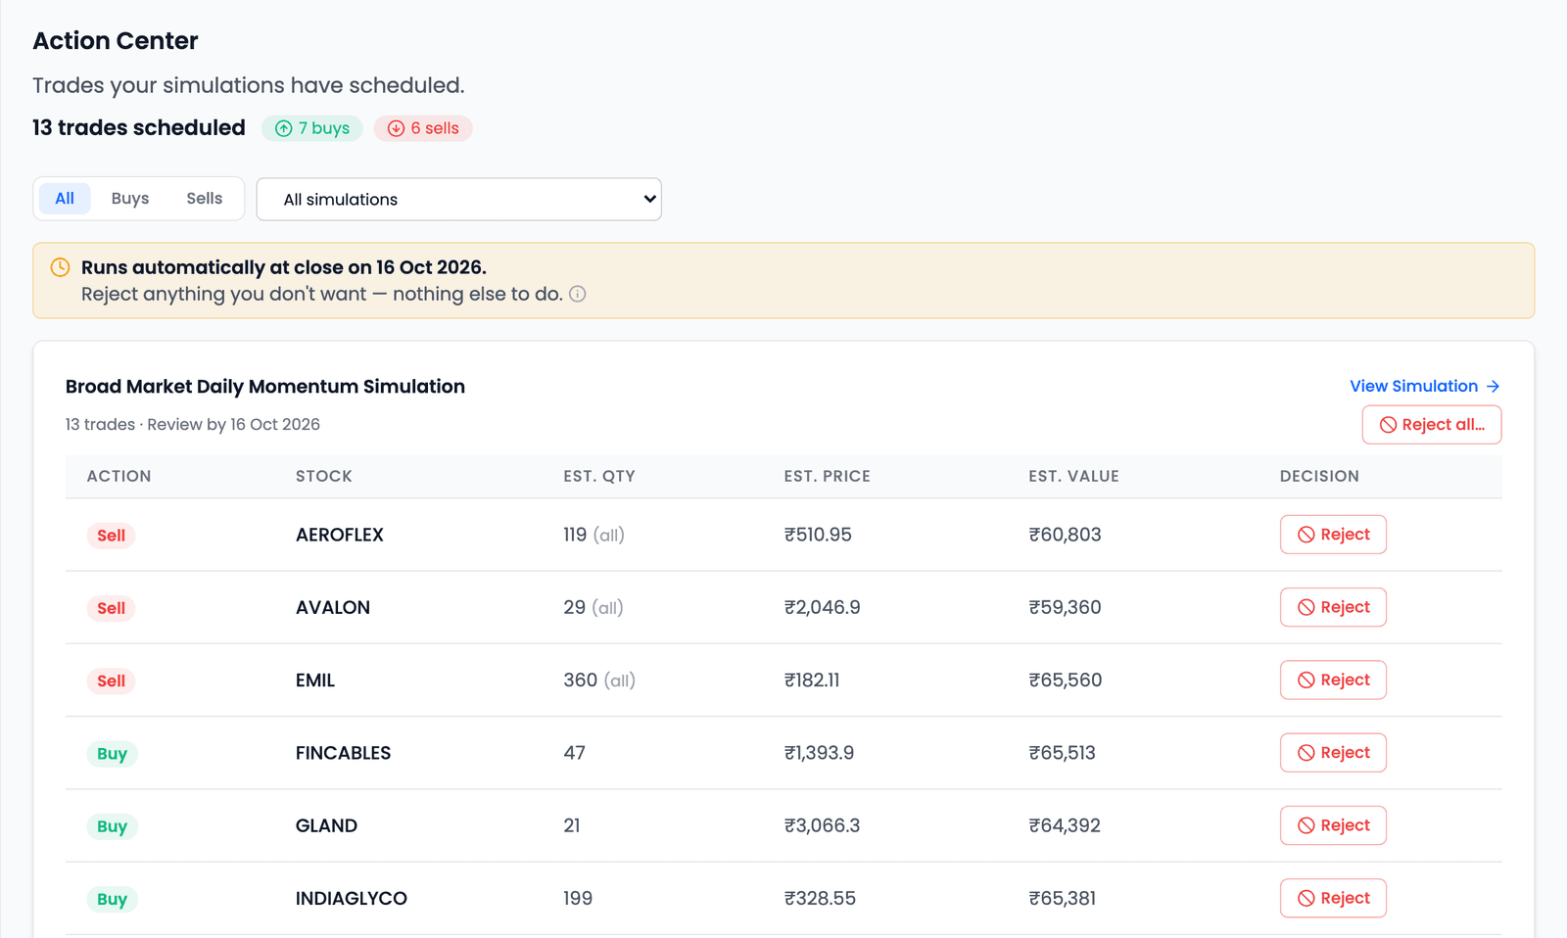Click the ₹64,392 estimated value
This screenshot has height=938, width=1567.
point(1065,825)
